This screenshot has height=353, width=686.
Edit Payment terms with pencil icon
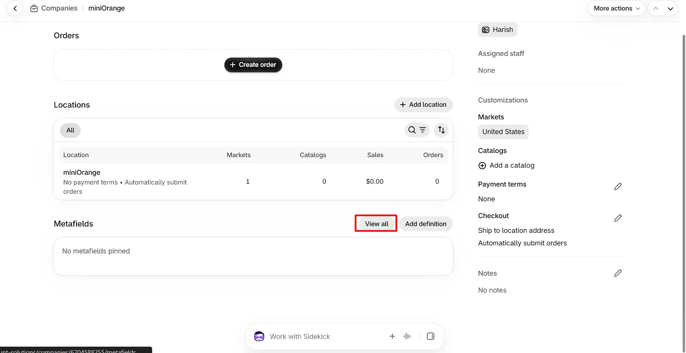click(x=618, y=187)
